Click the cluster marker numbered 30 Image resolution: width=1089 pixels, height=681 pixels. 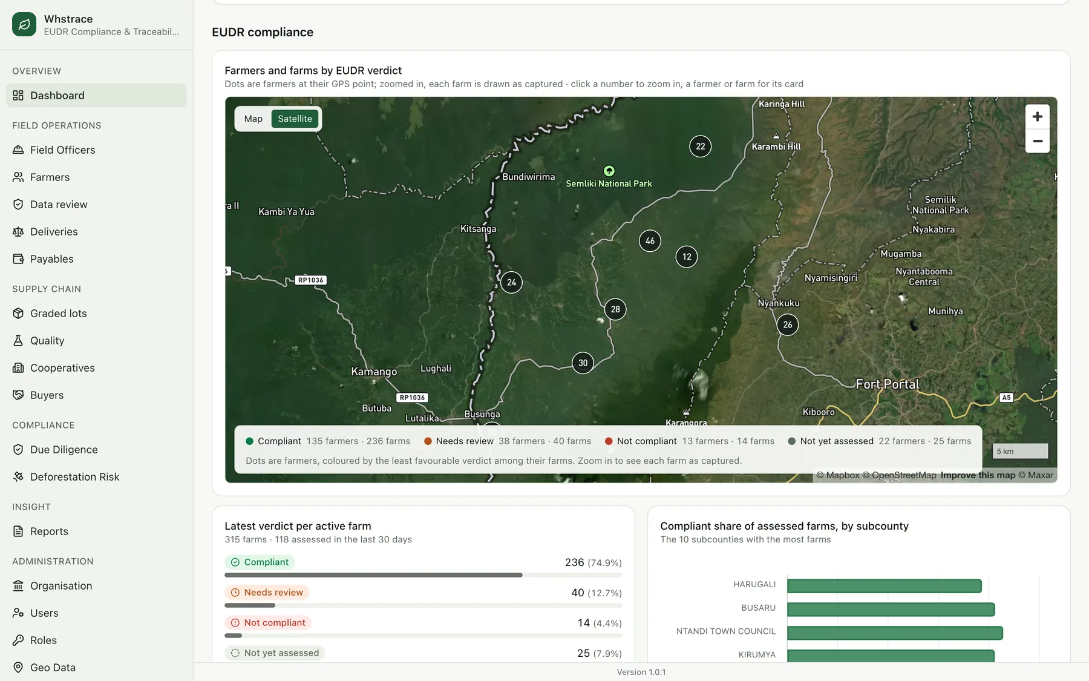(583, 363)
